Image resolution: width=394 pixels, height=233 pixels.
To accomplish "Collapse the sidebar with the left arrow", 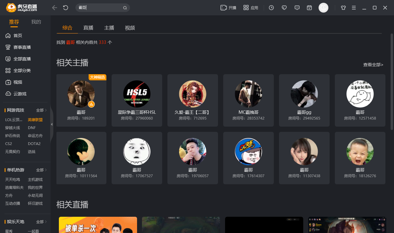I will click(x=52, y=124).
